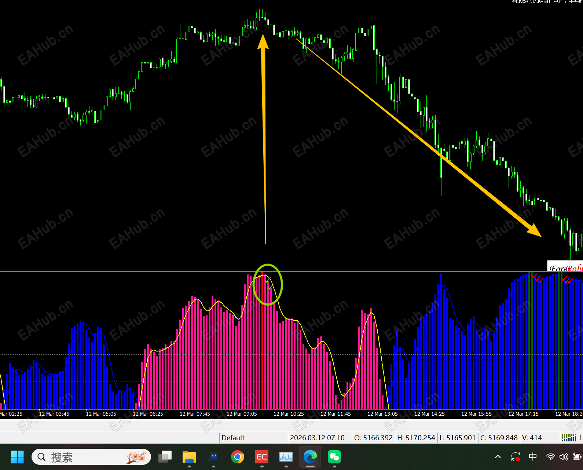Open File Explorer from the taskbar
The image size is (583, 470).
[189, 457]
